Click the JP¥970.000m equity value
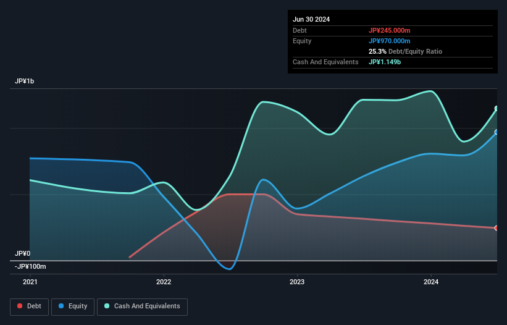The height and width of the screenshot is (325, 507). [389, 41]
